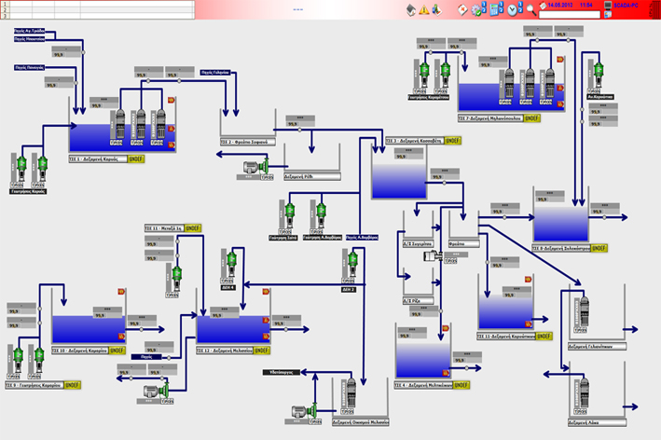Click the magnifying glass search icon
The image size is (661, 440).
(x=531, y=9)
